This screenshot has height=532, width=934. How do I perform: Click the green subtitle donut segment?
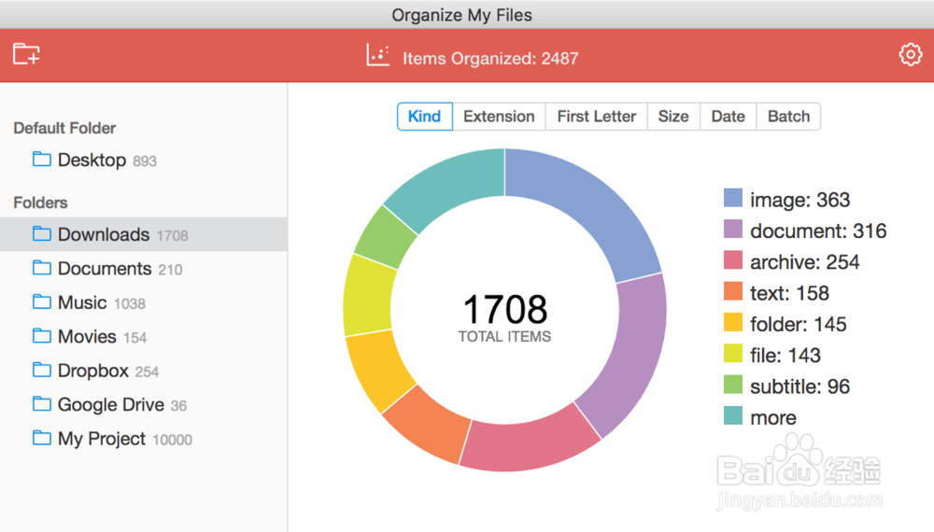click(386, 237)
